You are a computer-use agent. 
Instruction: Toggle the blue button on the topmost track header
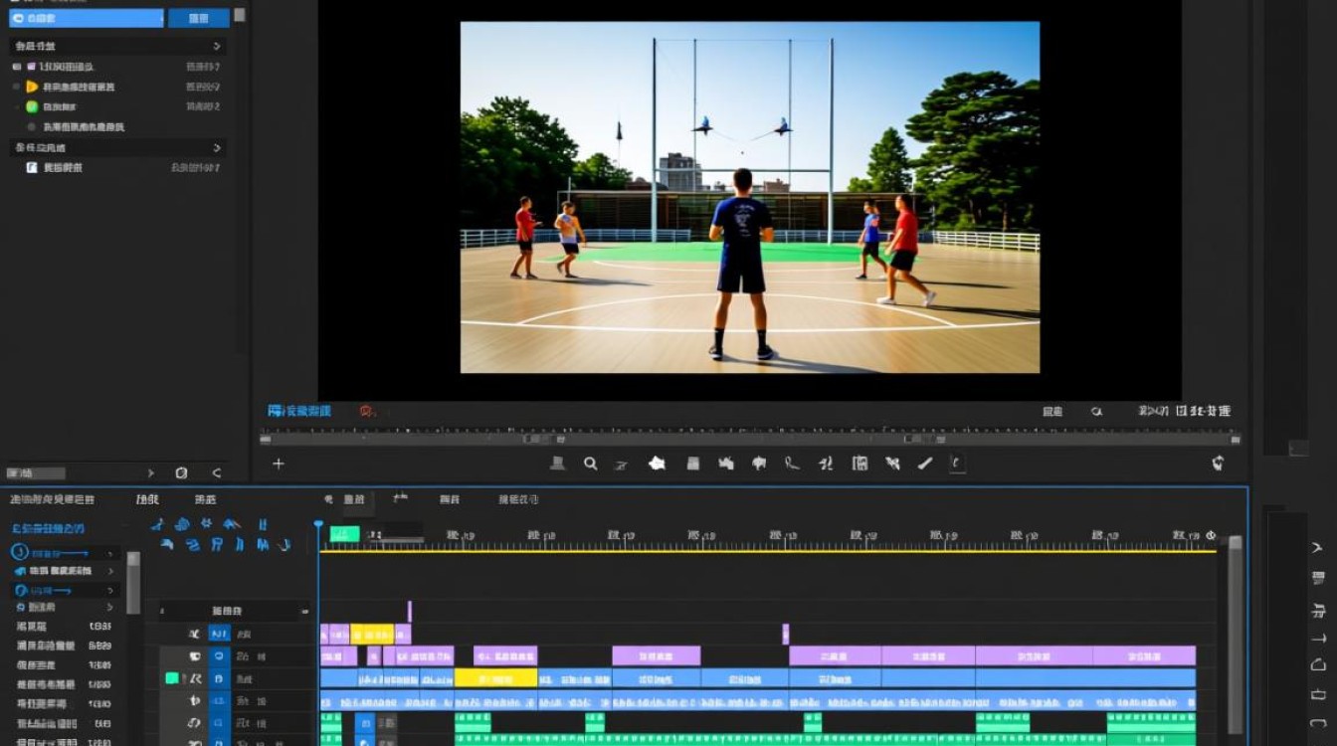click(x=219, y=634)
